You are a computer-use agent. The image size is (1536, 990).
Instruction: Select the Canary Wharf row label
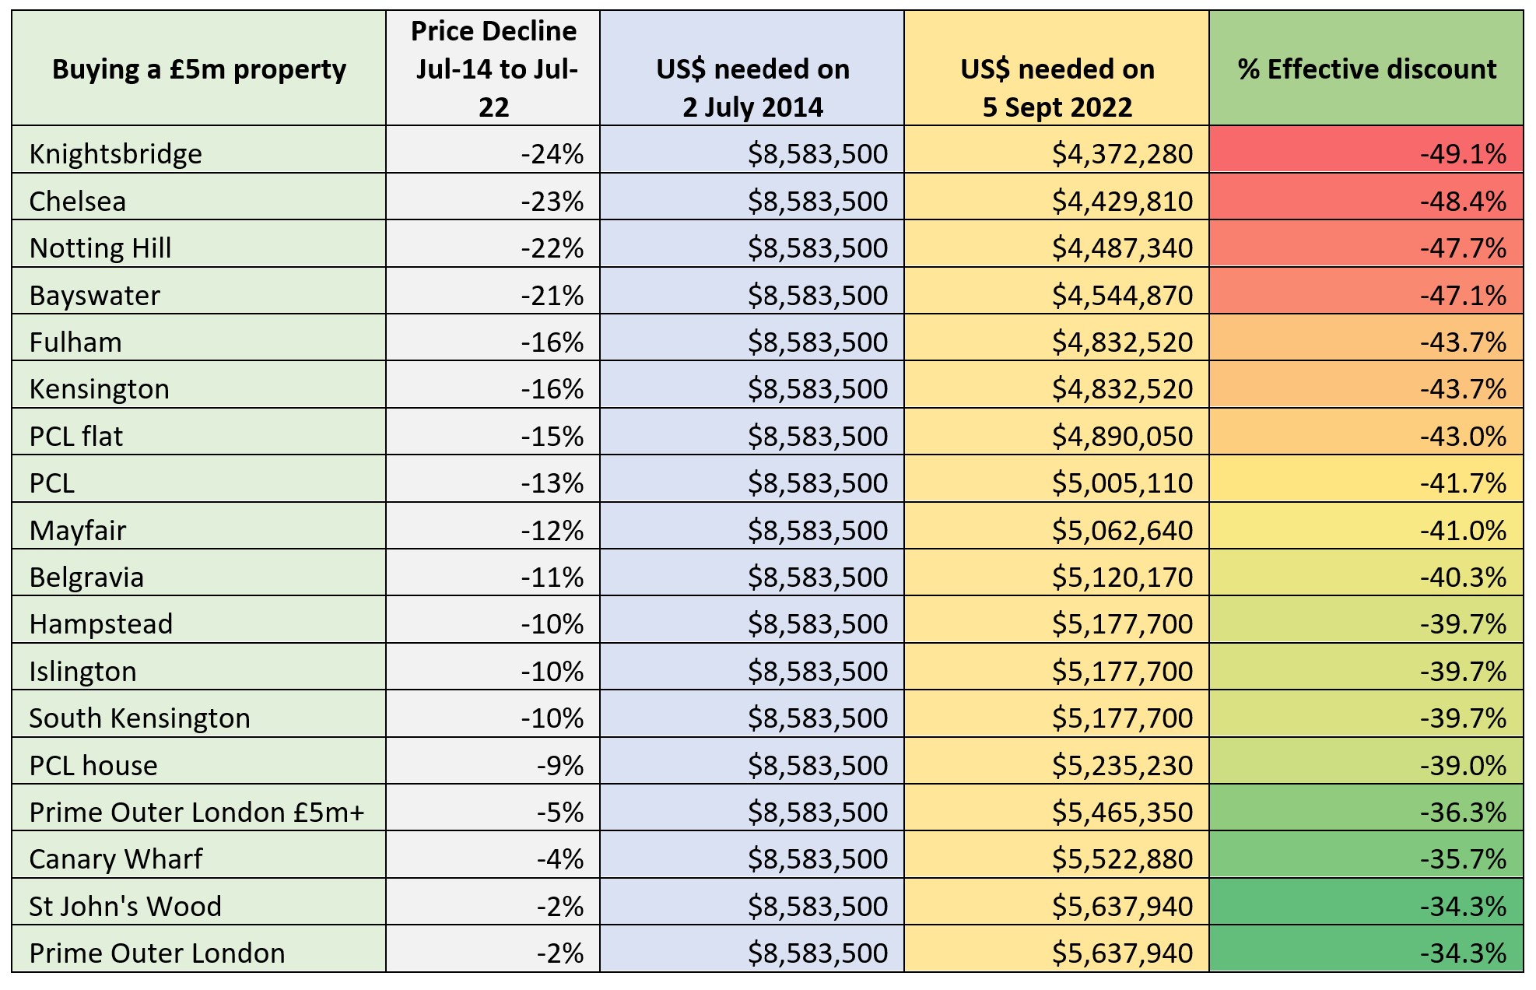pyautogui.click(x=116, y=858)
